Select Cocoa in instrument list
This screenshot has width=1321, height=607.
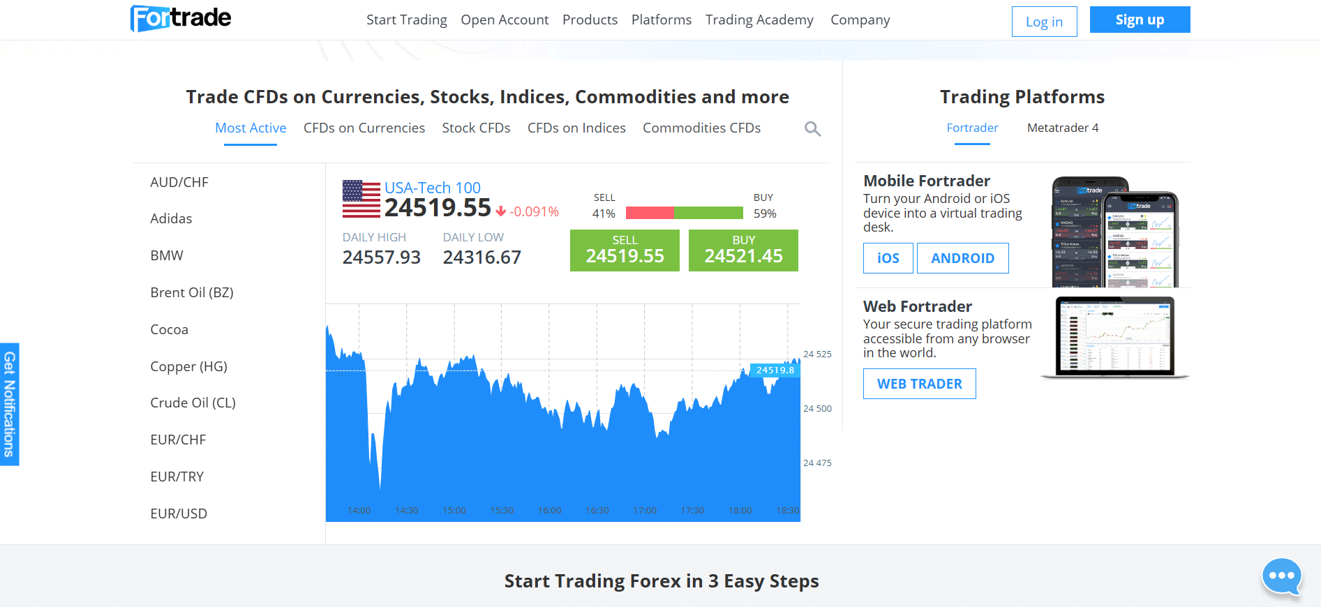click(x=170, y=329)
